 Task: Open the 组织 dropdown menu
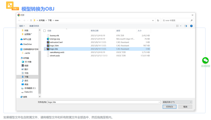(x=22, y=26)
